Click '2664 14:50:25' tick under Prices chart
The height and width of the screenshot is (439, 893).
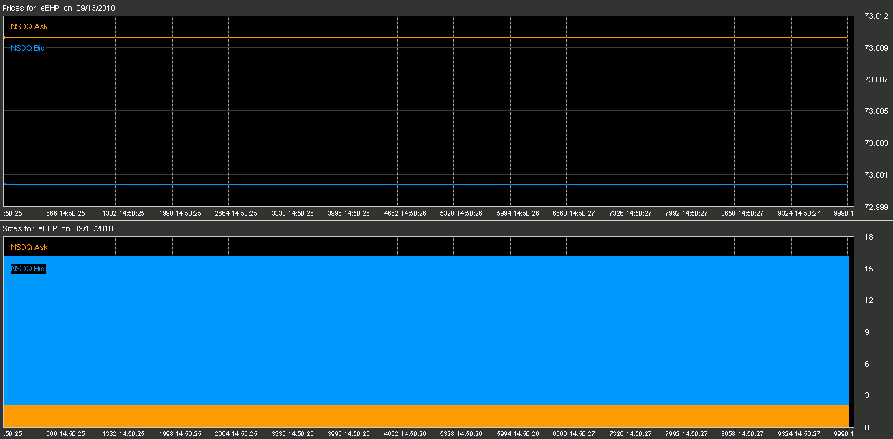pos(236,213)
